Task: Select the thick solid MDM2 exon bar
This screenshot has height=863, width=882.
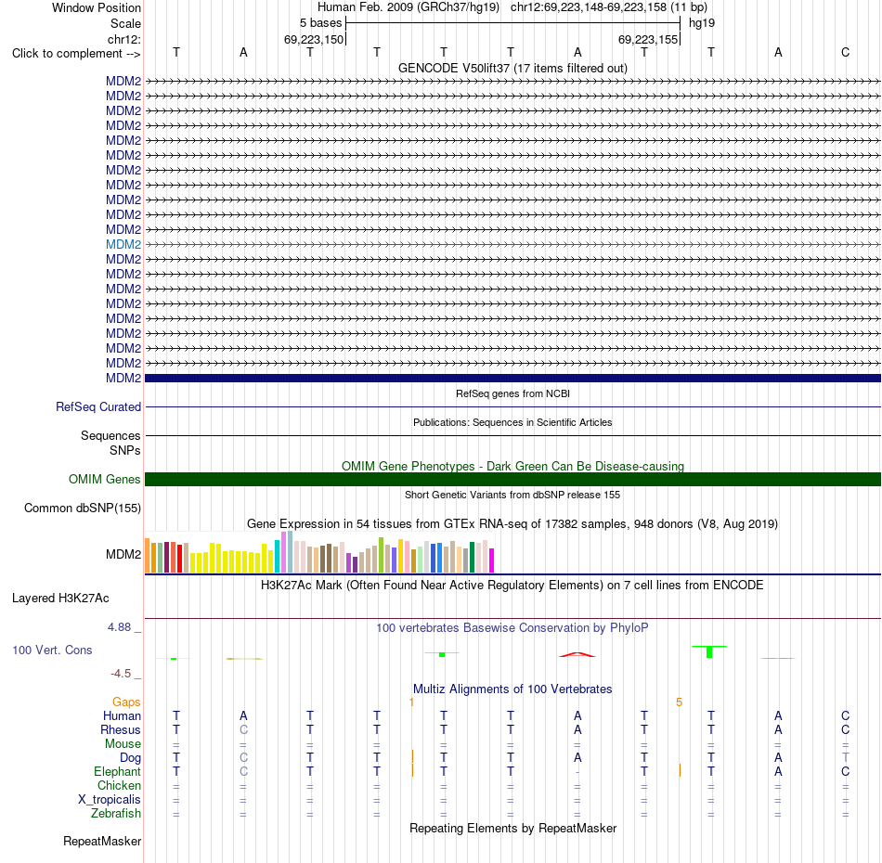Action: point(512,379)
